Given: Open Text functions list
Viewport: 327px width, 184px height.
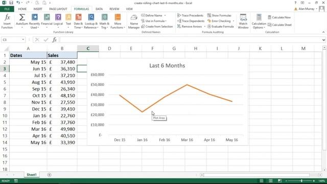Looking at the screenshot, I should click(x=68, y=21).
